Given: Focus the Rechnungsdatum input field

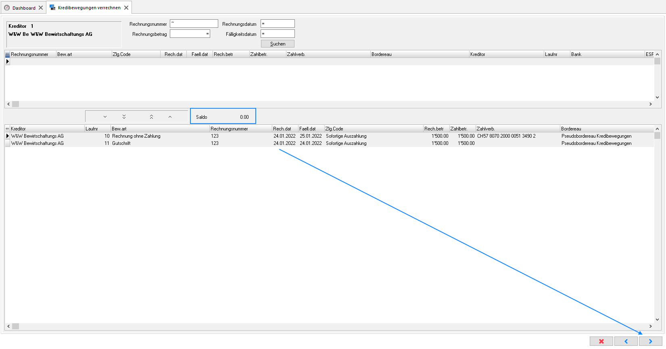Looking at the screenshot, I should [x=278, y=24].
